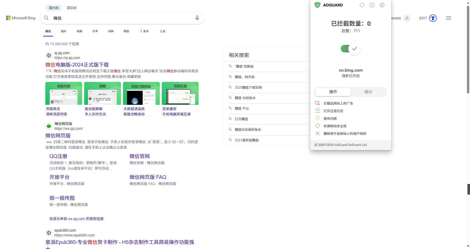Open the QQ注册 sublink

pyautogui.click(x=58, y=156)
